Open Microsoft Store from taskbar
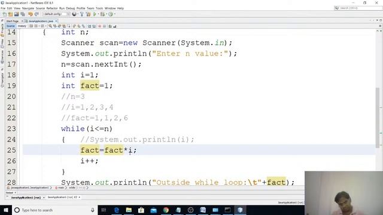The width and height of the screenshot is (383, 215). [141, 210]
